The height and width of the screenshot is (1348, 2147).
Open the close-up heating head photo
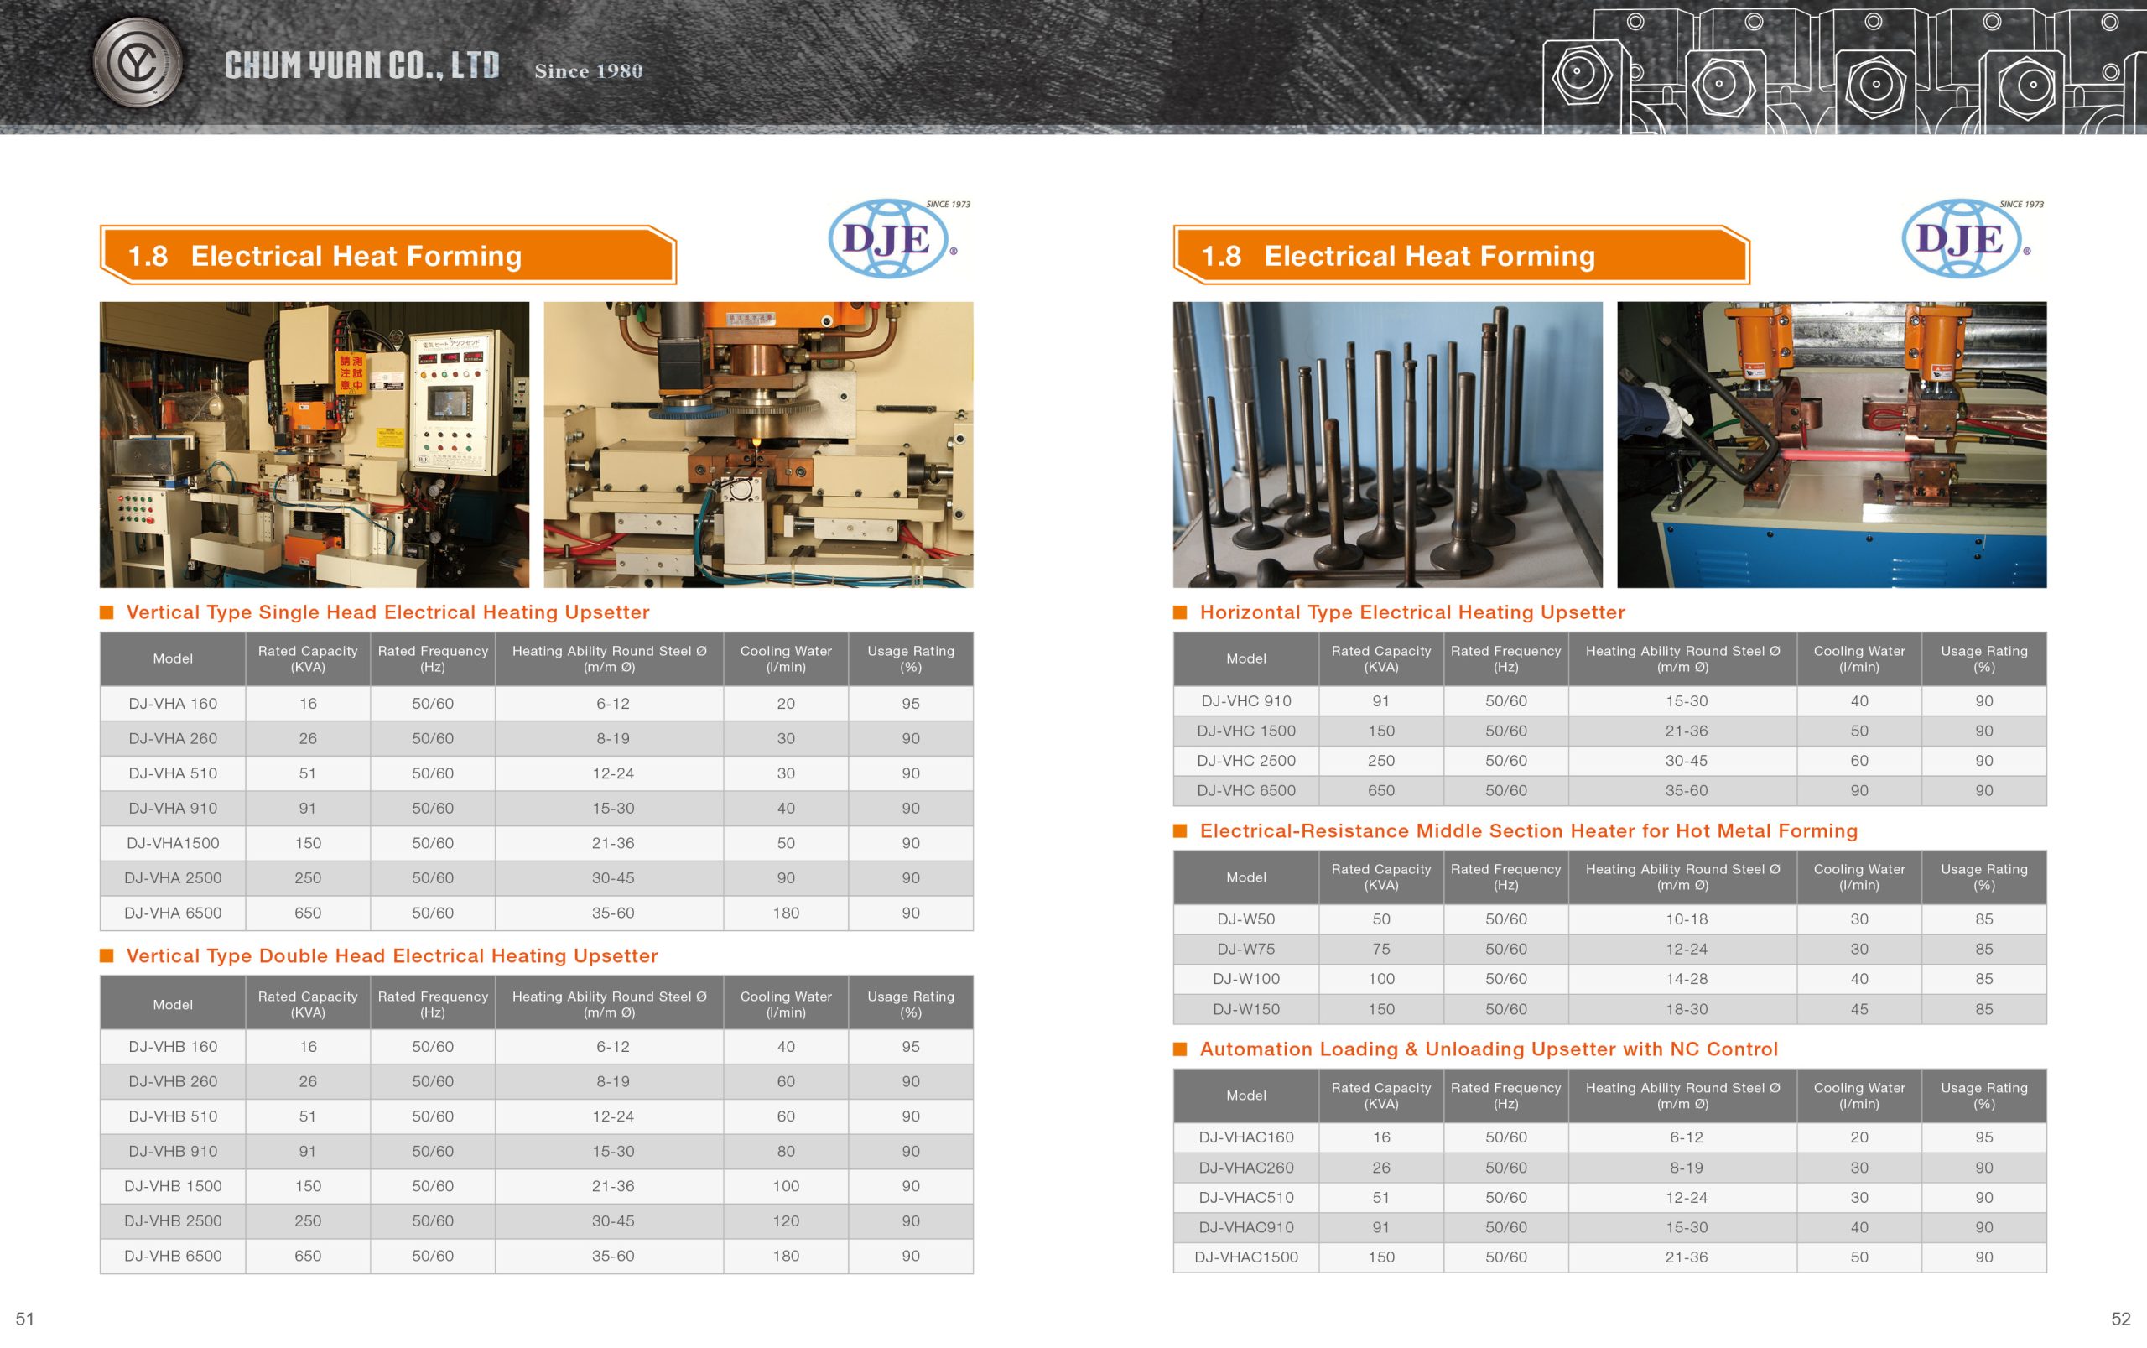click(x=758, y=444)
